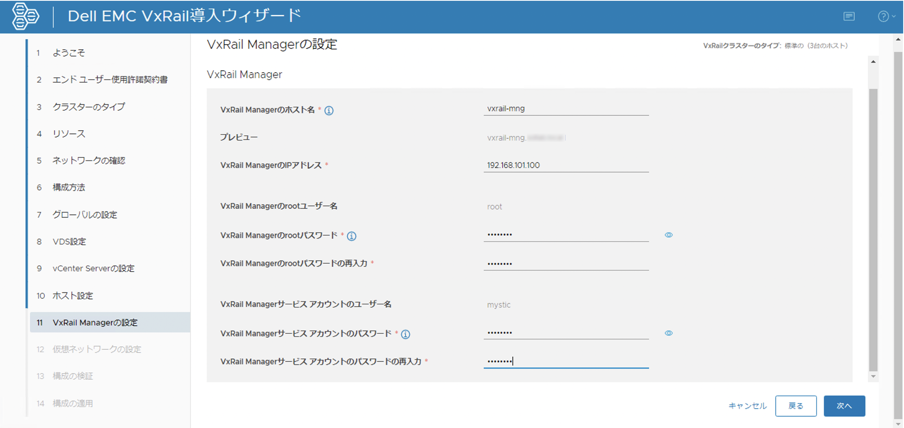904x428 pixels.
Task: Reveal the service account password via eye icon
Action: click(669, 333)
